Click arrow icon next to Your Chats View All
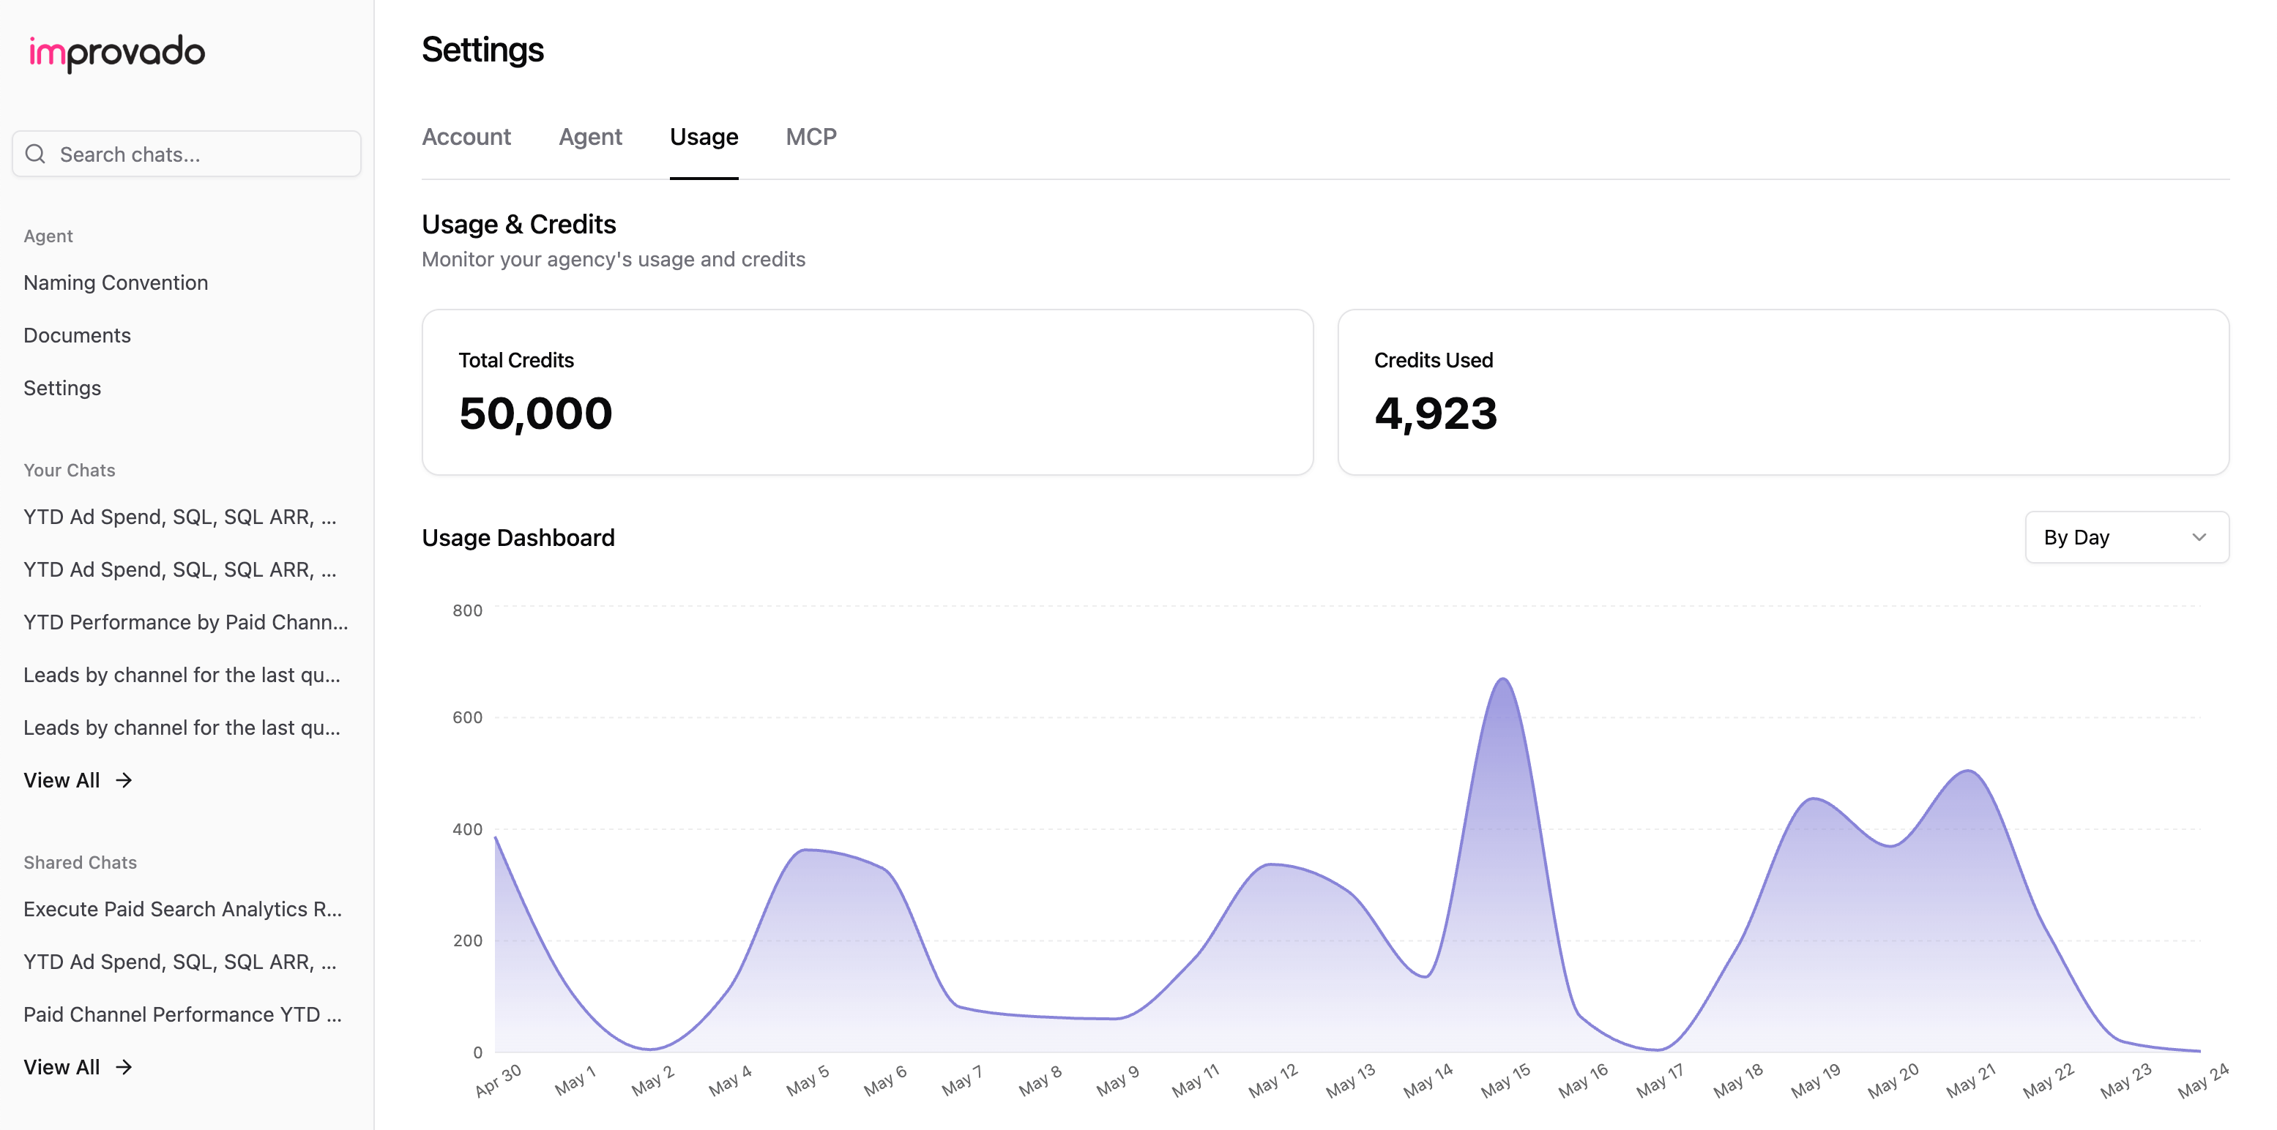Image resolution: width=2277 pixels, height=1130 pixels. pos(124,780)
